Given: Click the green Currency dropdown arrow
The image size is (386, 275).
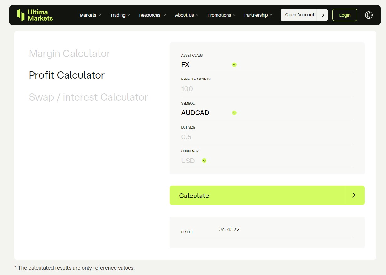Looking at the screenshot, I should pyautogui.click(x=204, y=161).
